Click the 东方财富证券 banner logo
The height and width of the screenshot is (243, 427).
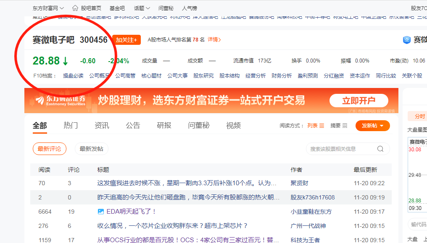(x=61, y=101)
